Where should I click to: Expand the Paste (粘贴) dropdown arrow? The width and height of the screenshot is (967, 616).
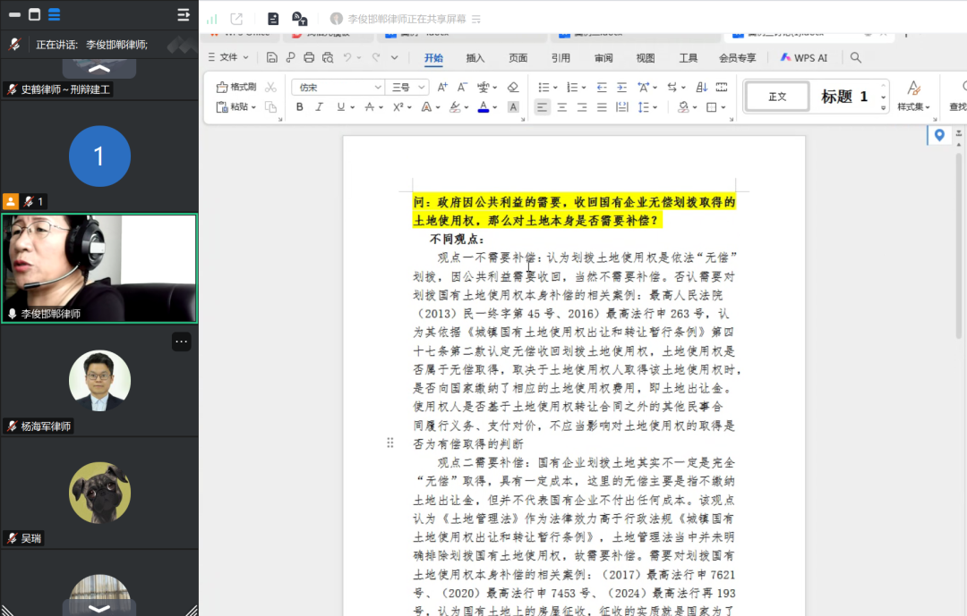click(253, 107)
